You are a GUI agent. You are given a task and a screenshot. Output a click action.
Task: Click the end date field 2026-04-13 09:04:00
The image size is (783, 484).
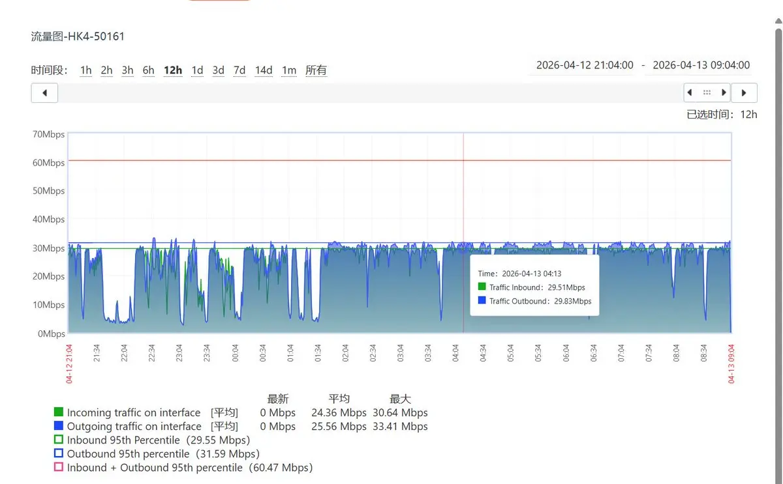click(701, 65)
